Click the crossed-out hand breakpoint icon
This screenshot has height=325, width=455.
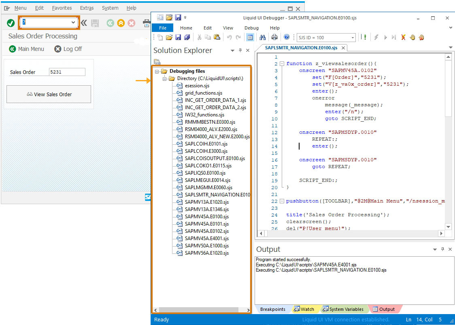tap(421, 37)
